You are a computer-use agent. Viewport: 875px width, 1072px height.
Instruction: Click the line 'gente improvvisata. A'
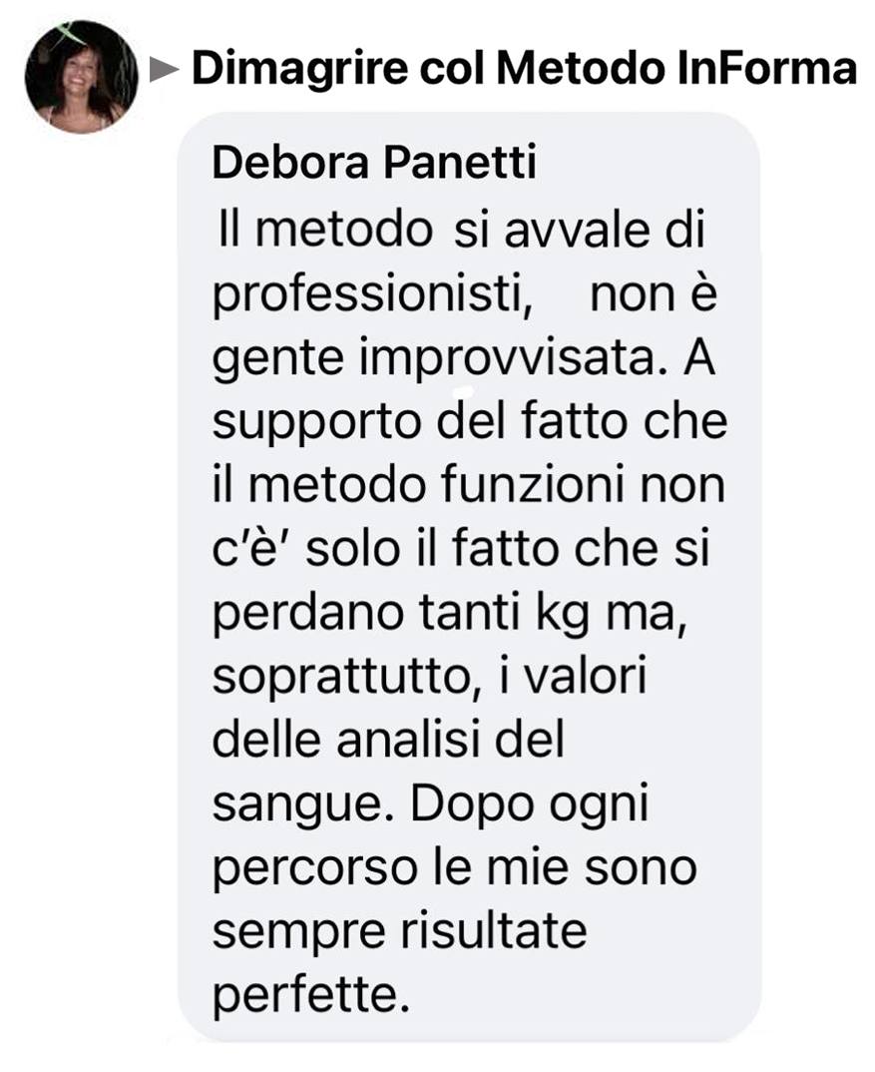pyautogui.click(x=464, y=359)
